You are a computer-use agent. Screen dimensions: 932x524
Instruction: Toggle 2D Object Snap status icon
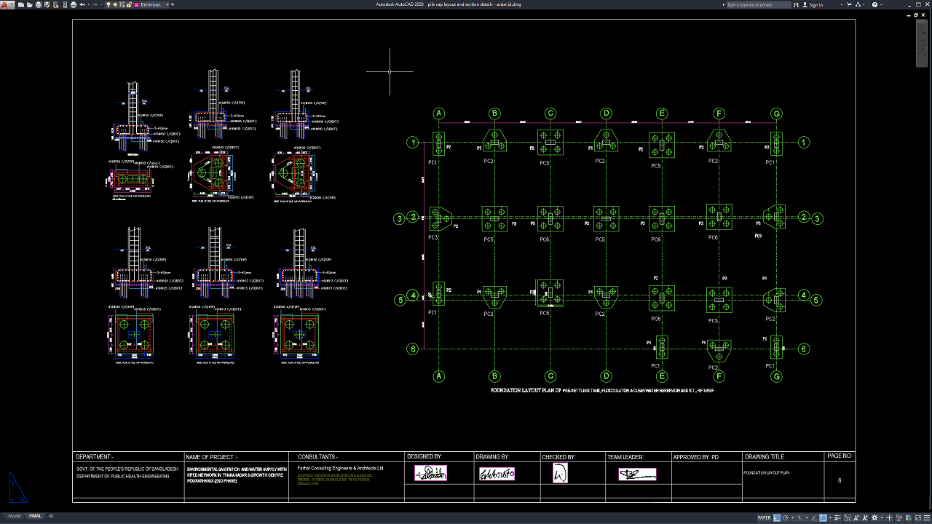[x=823, y=518]
